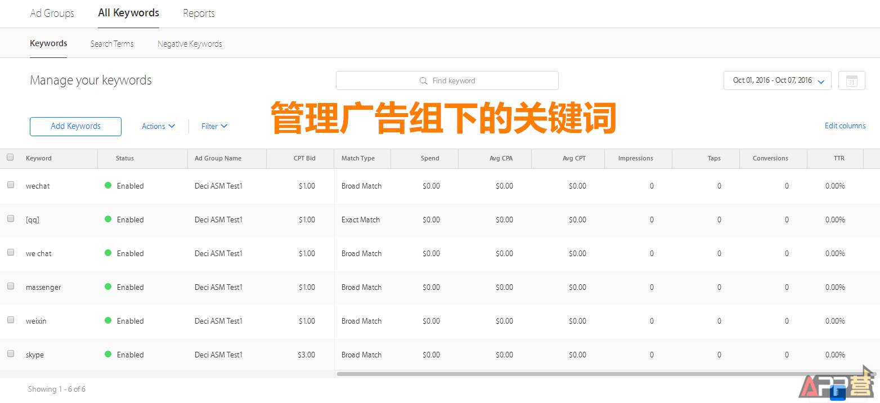880x403 pixels.
Task: Sort by the Impressions column header
Action: pos(635,158)
